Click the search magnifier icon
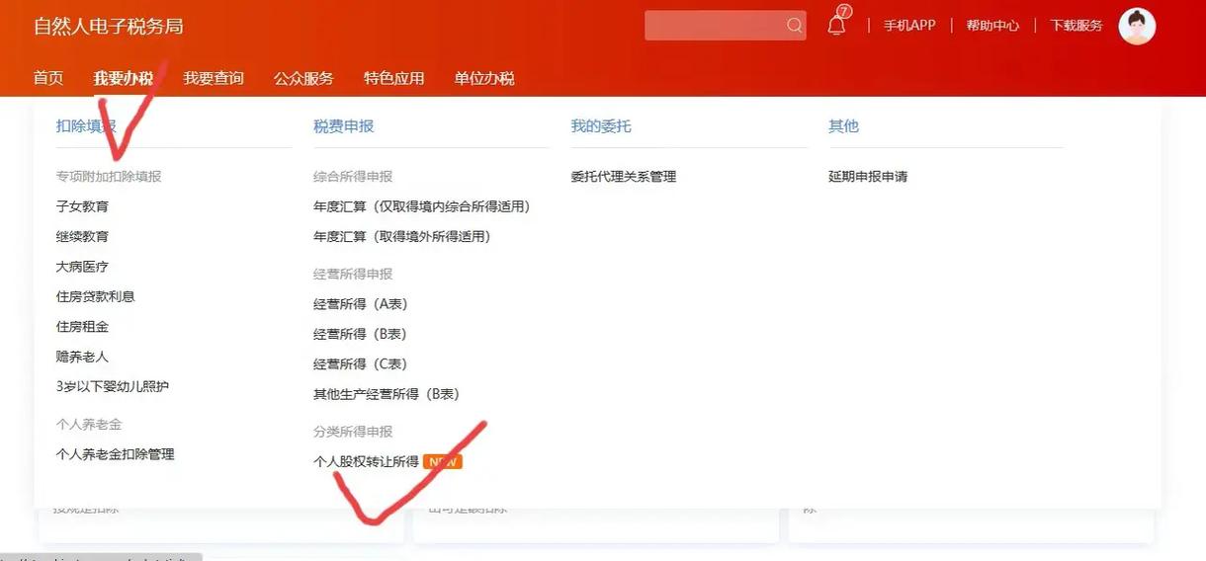Image resolution: width=1206 pixels, height=561 pixels. (x=795, y=26)
